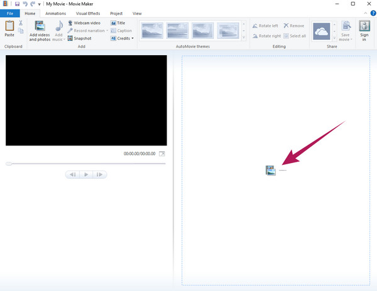Collapse the ribbon with up chevron

[x=366, y=13]
